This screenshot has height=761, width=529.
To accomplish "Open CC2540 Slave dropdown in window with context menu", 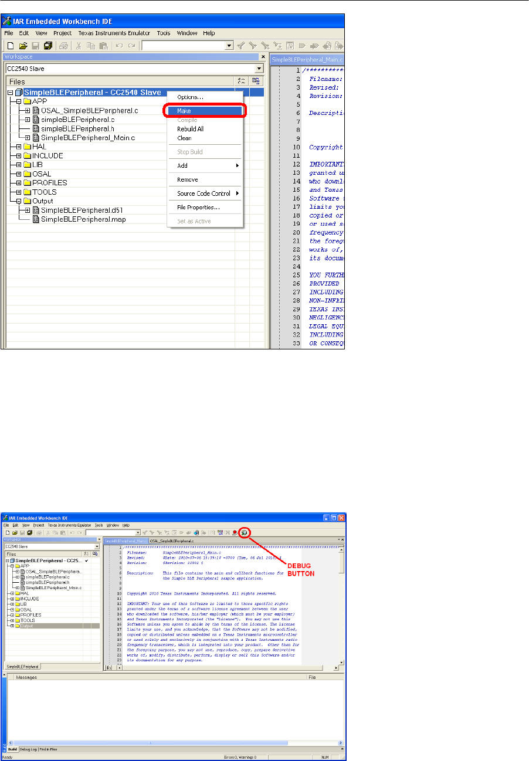I will tap(258, 69).
